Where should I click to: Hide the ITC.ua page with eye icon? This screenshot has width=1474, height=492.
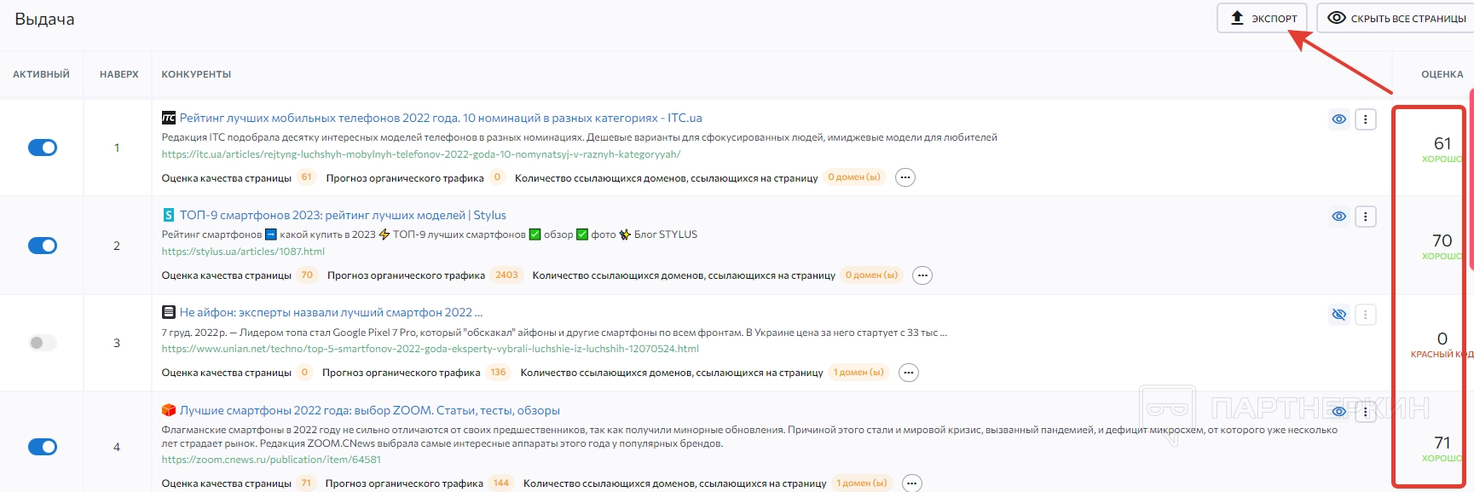[1339, 119]
